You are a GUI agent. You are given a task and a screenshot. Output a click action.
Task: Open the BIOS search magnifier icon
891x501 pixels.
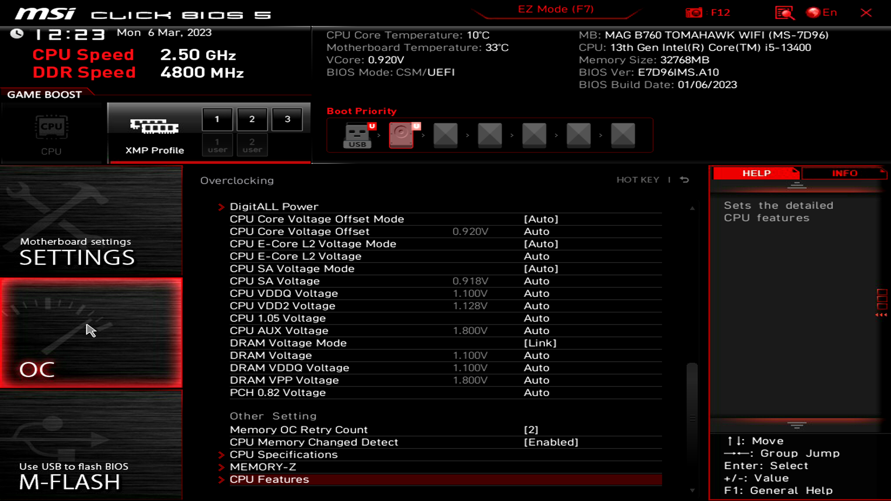pos(784,13)
